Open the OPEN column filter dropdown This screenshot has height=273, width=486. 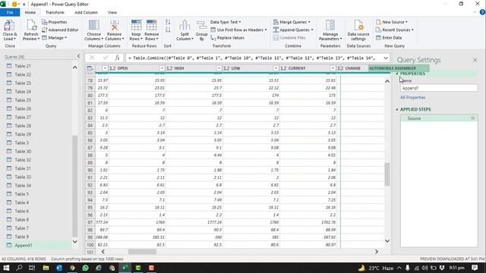(162, 68)
